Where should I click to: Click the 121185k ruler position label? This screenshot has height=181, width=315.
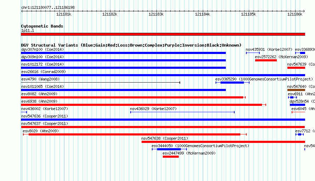click(x=248, y=14)
